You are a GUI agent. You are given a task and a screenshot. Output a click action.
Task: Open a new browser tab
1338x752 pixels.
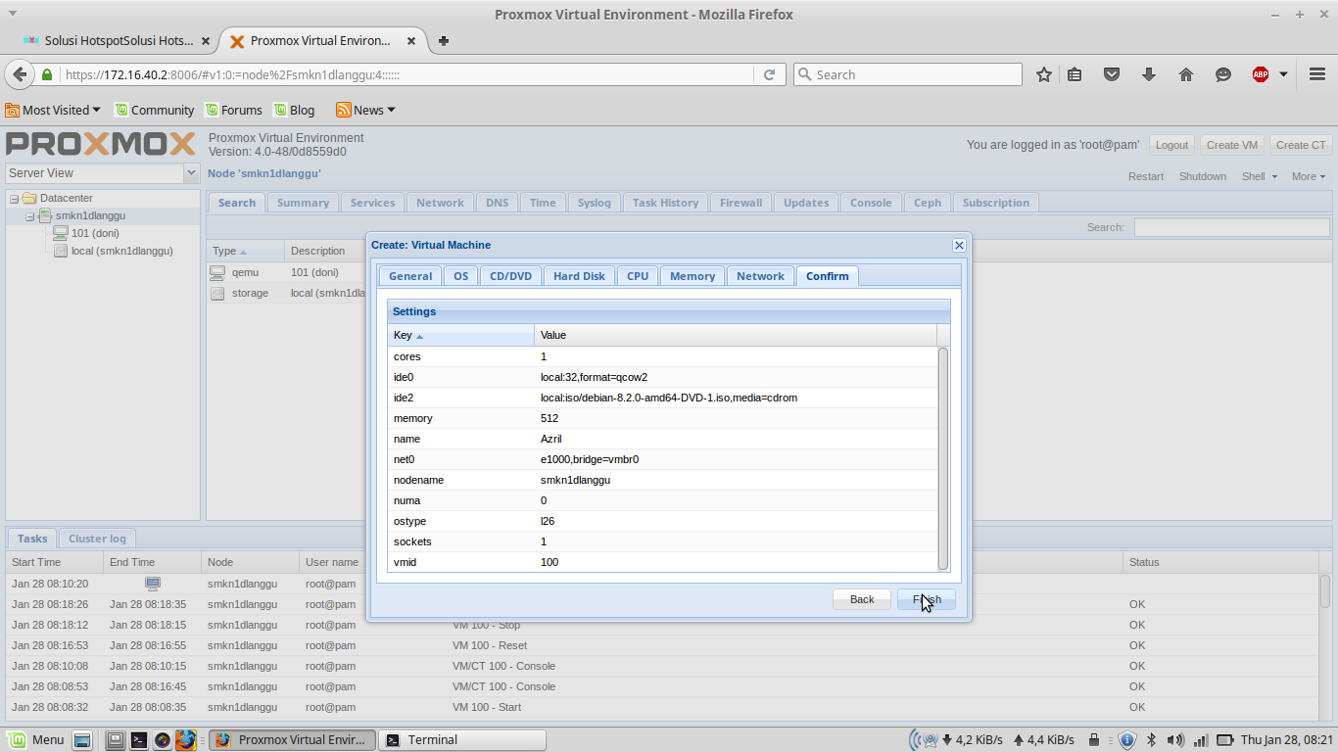tap(444, 41)
